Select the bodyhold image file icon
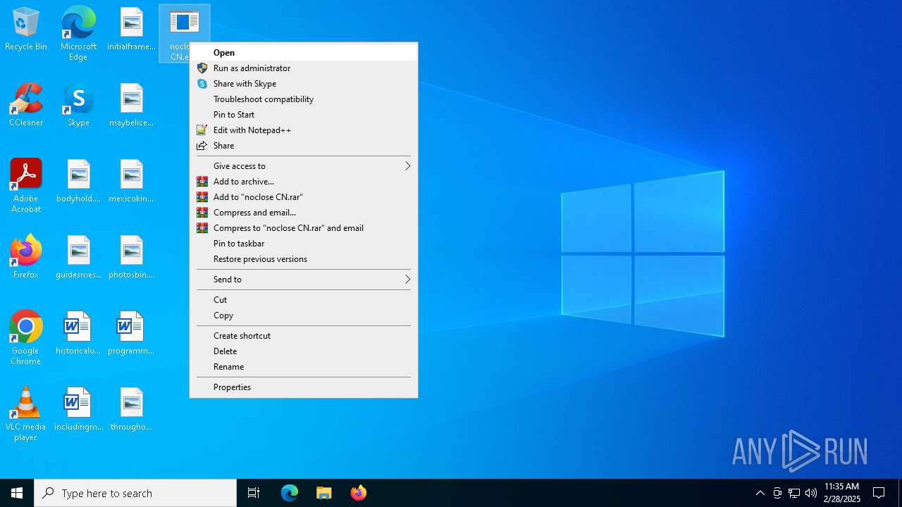Image resolution: width=902 pixels, height=507 pixels. point(78,182)
